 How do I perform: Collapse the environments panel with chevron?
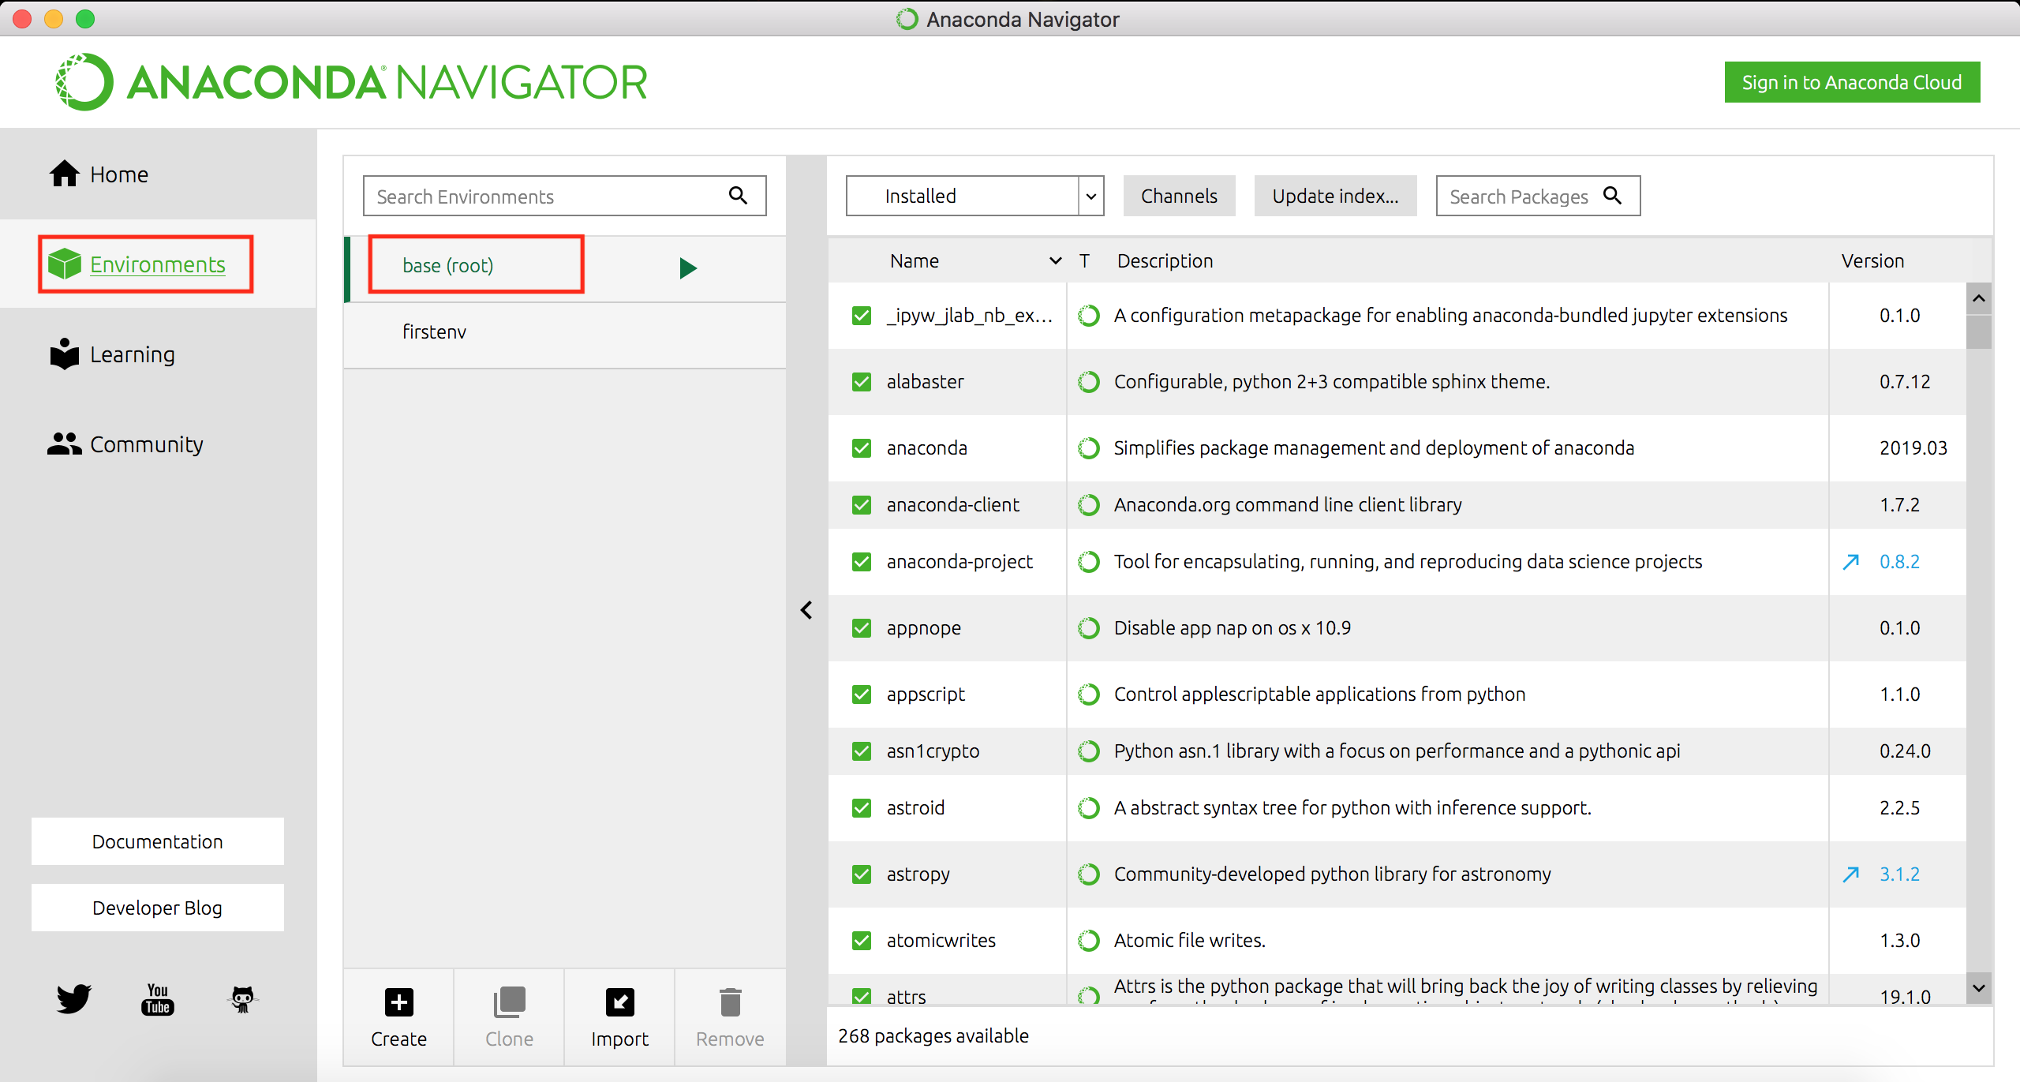point(806,609)
